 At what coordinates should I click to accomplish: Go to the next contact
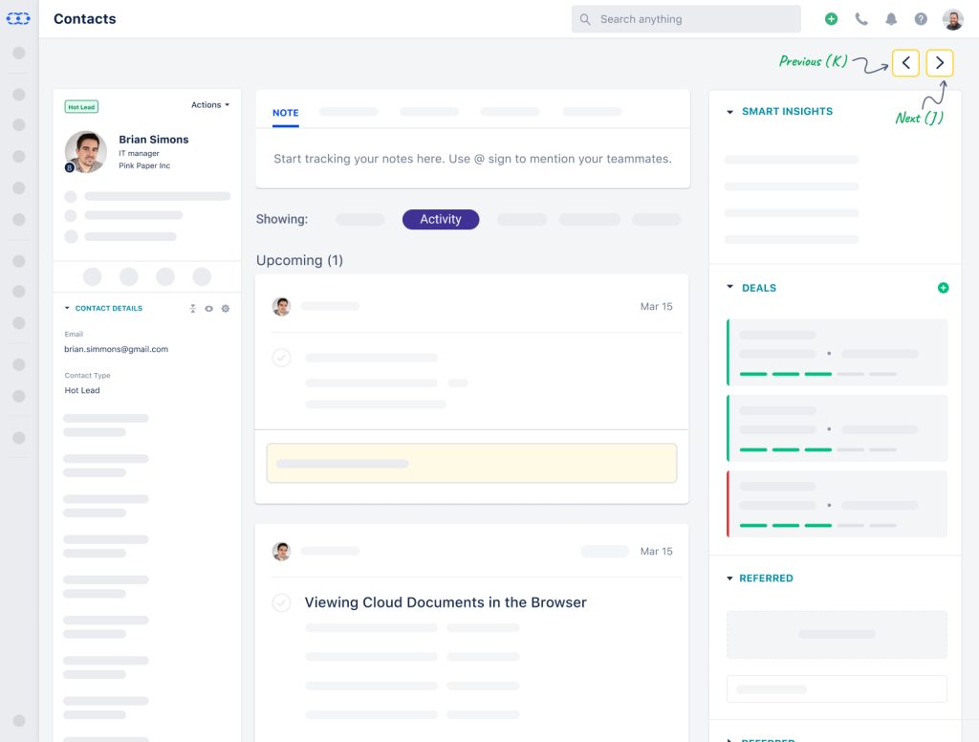(940, 63)
